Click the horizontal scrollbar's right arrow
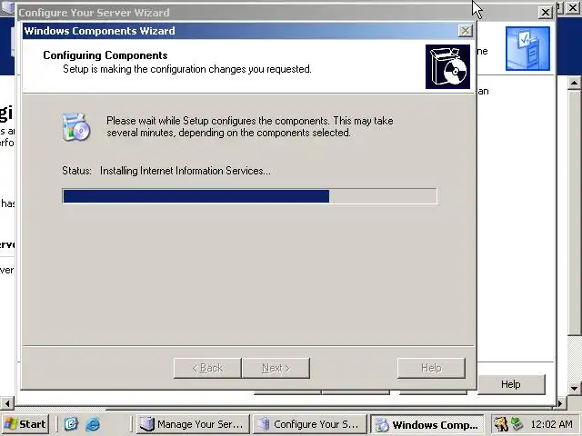This screenshot has width=582, height=436. click(x=561, y=402)
